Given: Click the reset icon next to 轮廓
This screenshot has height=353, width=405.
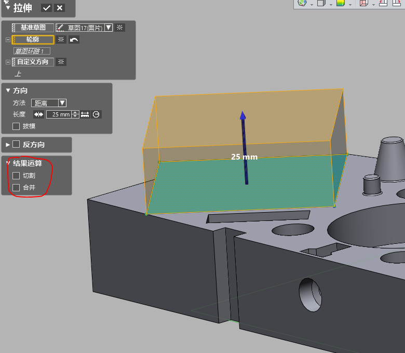Looking at the screenshot, I should click(x=61, y=40).
